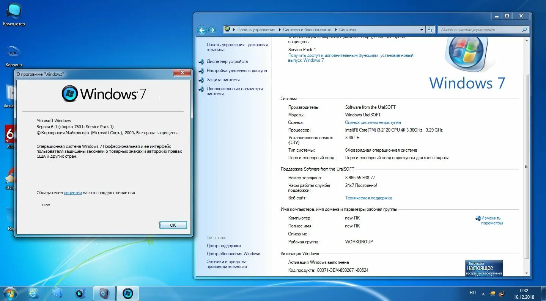Image resolution: width=546 pixels, height=301 pixels.
Task: Launch the media player taskbar icon
Action: 80,293
